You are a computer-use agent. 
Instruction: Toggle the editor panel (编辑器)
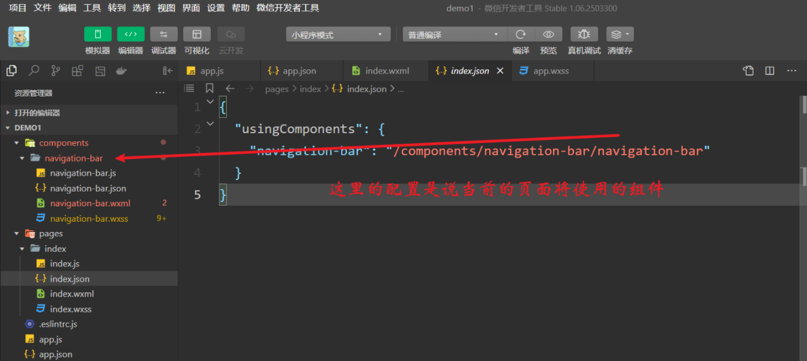[x=131, y=34]
